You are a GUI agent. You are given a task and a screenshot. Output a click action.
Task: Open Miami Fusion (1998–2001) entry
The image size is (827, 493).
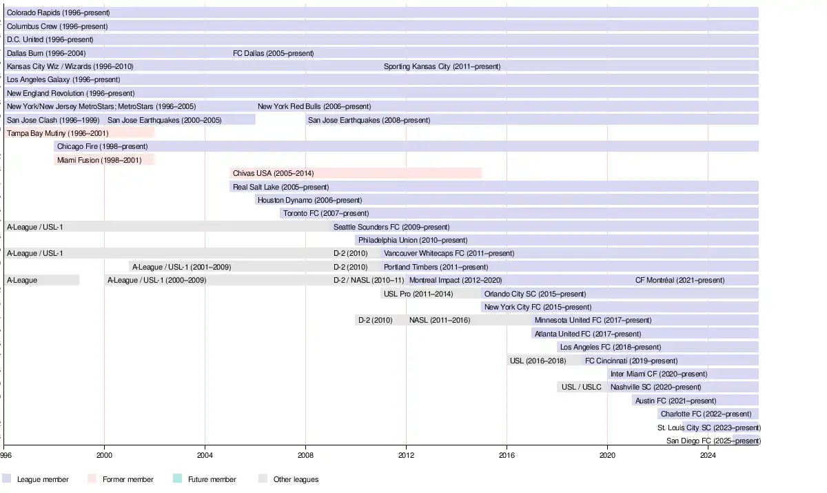(99, 160)
